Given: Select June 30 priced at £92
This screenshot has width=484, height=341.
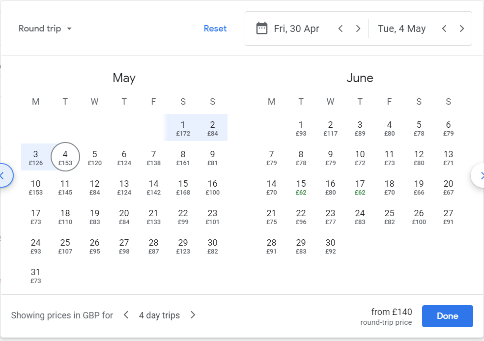Looking at the screenshot, I should [330, 247].
